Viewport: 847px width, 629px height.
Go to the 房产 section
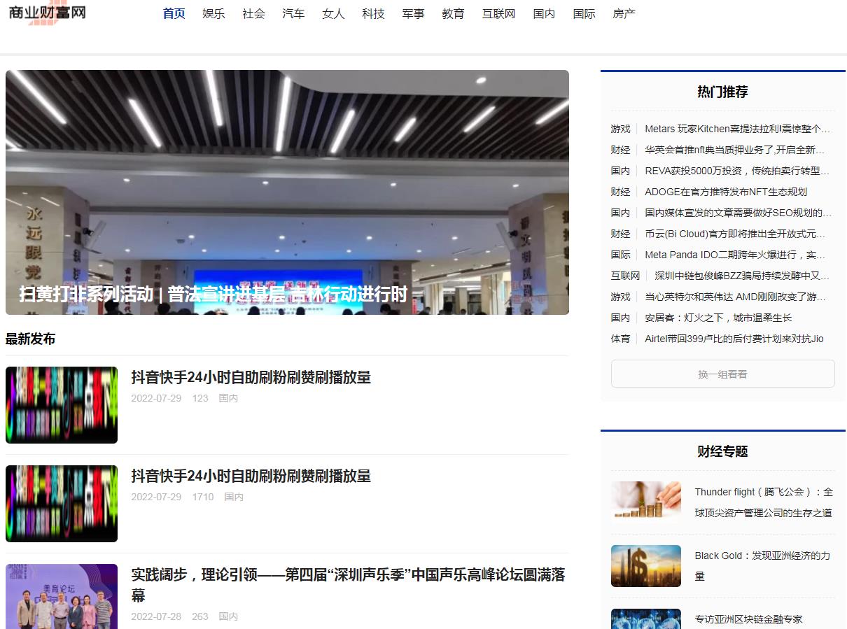624,14
